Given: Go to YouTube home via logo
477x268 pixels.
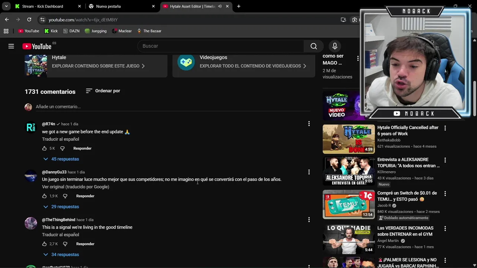Looking at the screenshot, I should point(37,46).
